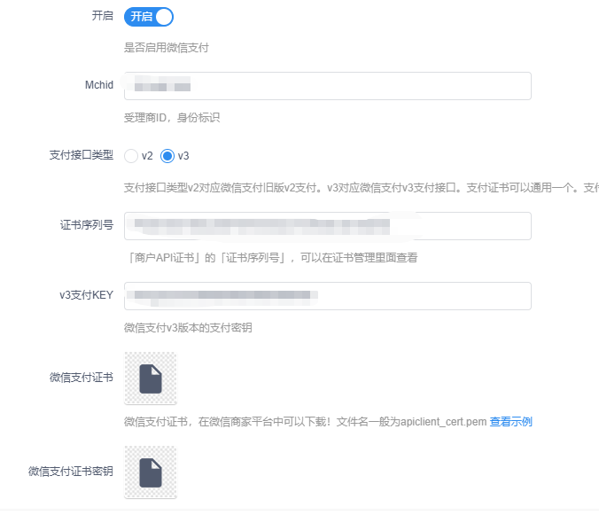Click the 开启 field label
Screen dimensions: 599x515
pyautogui.click(x=103, y=17)
